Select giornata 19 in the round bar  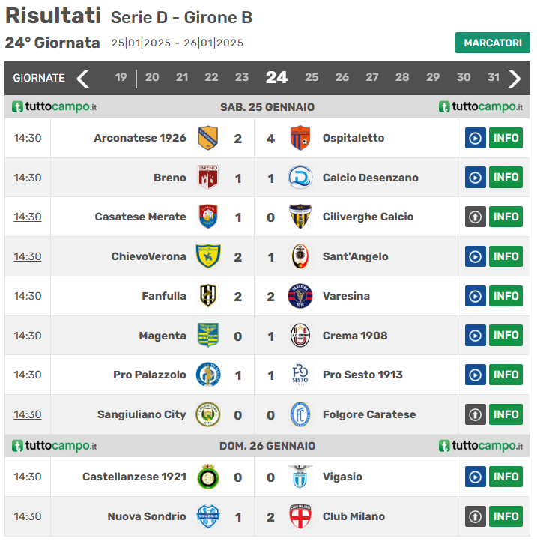click(x=121, y=77)
